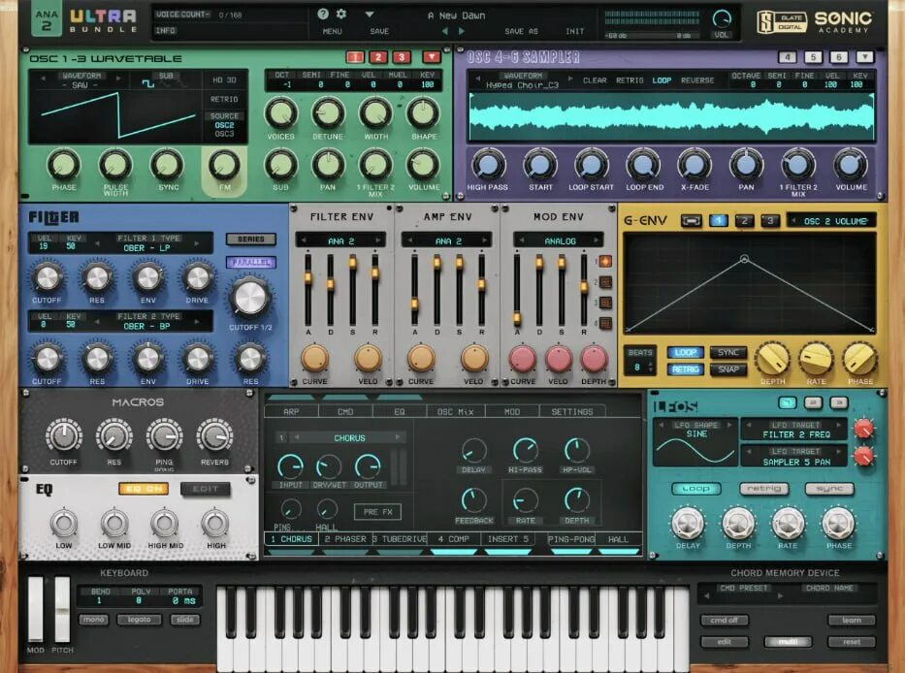Open the CMD tab
Image resolution: width=905 pixels, height=673 pixels.
click(345, 411)
